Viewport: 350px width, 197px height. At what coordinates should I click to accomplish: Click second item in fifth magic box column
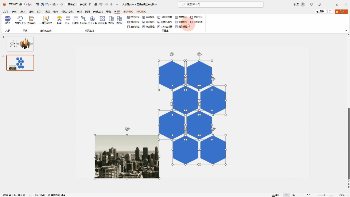click(197, 22)
